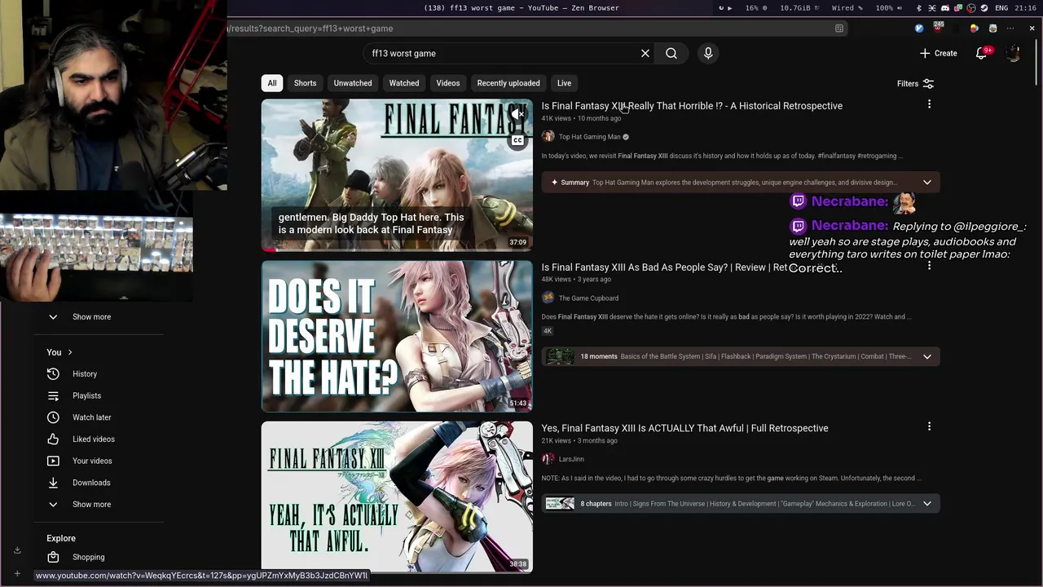Viewport: 1043px width, 587px height.
Task: Open the You section chevron
Action: click(x=70, y=352)
